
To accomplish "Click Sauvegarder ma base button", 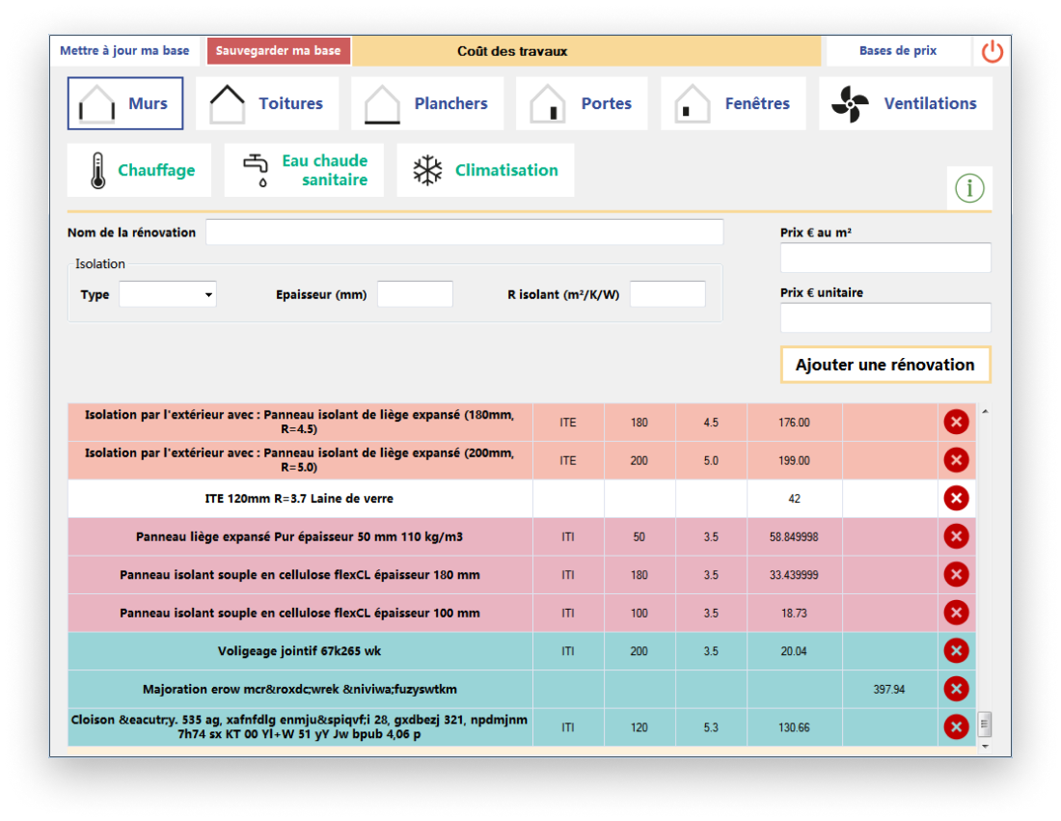I will click(278, 51).
